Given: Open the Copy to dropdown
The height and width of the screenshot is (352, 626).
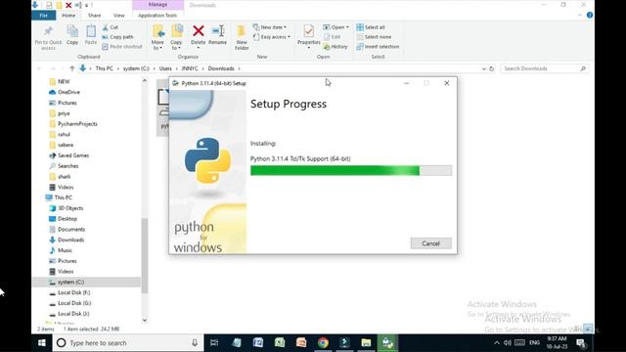Looking at the screenshot, I should tap(176, 37).
